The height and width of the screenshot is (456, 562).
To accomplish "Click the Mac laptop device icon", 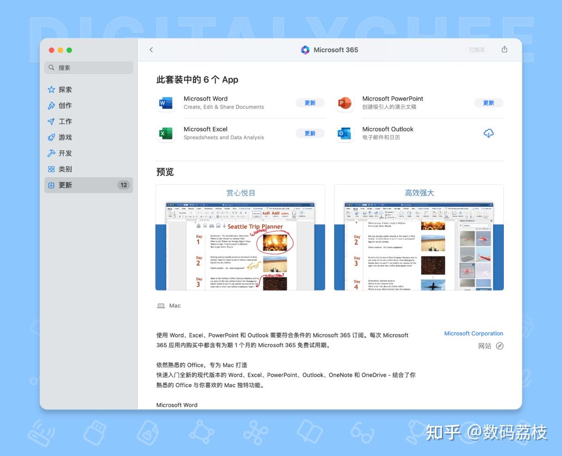I will 161,306.
